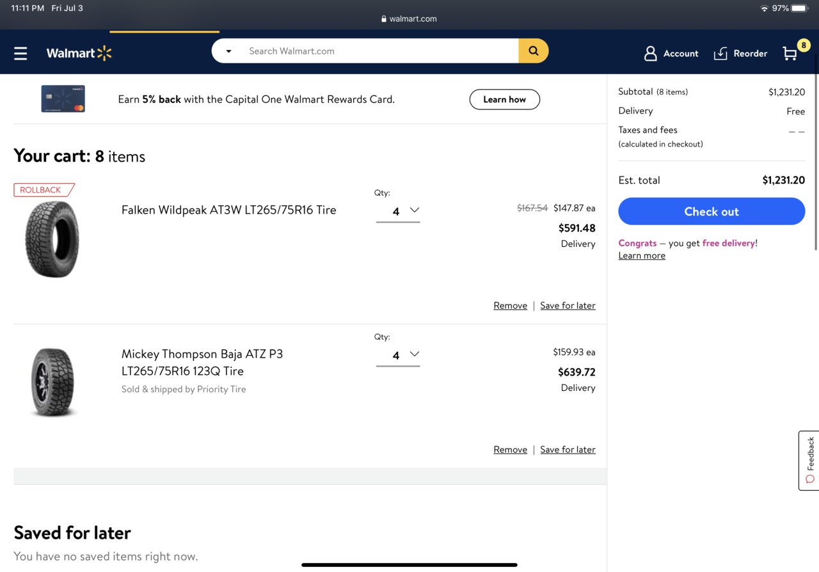The image size is (819, 572).
Task: Open the Falken Wildpeak tire thumbnail
Action: pyautogui.click(x=52, y=239)
